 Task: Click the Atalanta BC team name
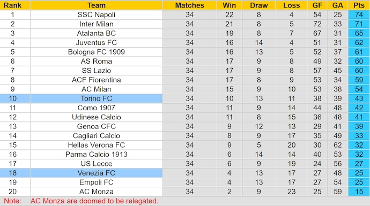click(x=97, y=33)
